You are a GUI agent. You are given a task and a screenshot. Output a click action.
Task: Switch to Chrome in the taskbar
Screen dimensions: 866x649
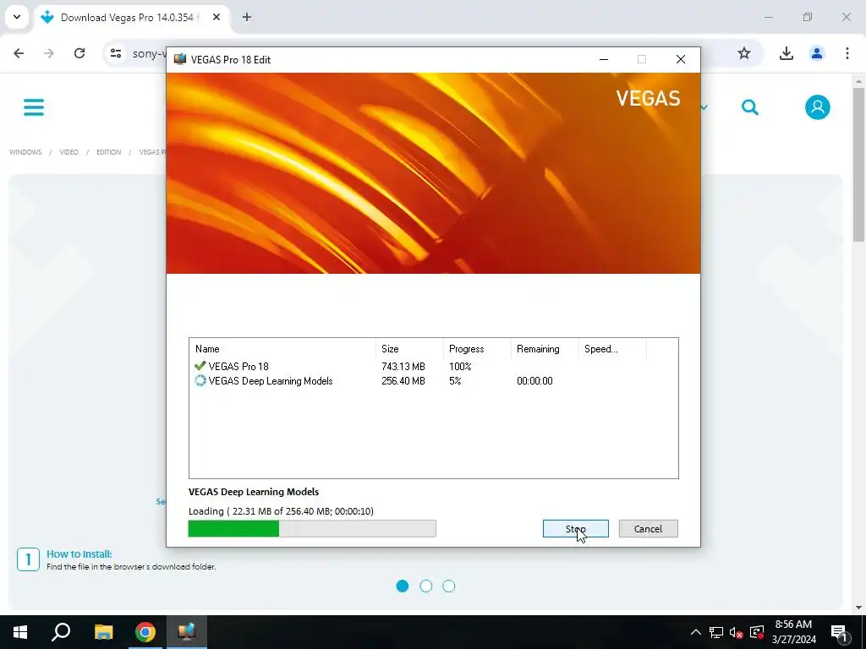pyautogui.click(x=145, y=632)
